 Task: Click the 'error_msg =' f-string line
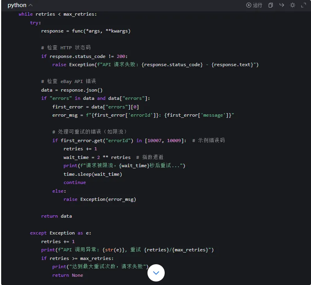tap(143, 115)
